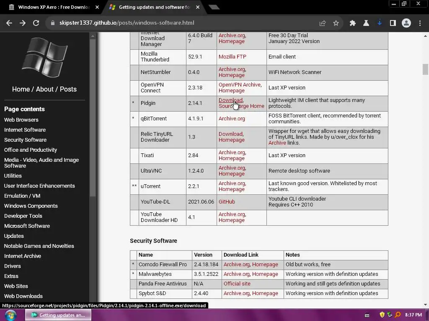View site info via padlock icon
The height and width of the screenshot is (321, 429).
(53, 23)
